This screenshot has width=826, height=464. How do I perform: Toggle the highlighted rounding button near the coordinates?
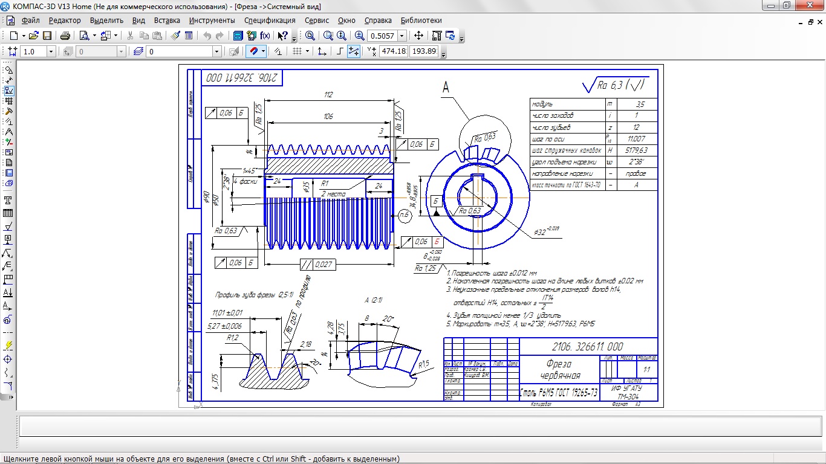pyautogui.click(x=354, y=51)
